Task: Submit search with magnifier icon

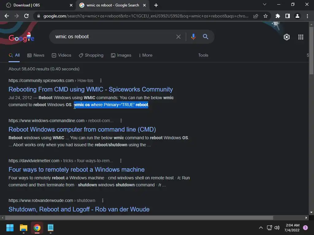Action: pyautogui.click(x=205, y=37)
